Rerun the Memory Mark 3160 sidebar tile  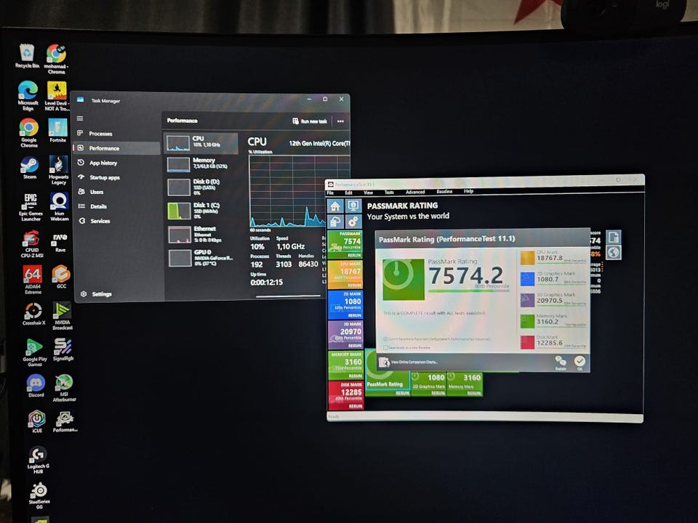(x=354, y=376)
